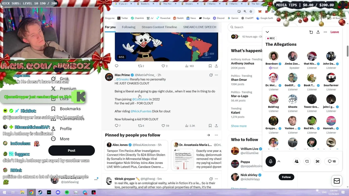Click @NickJFuentes mention link
349x196 pixels.
141,111
